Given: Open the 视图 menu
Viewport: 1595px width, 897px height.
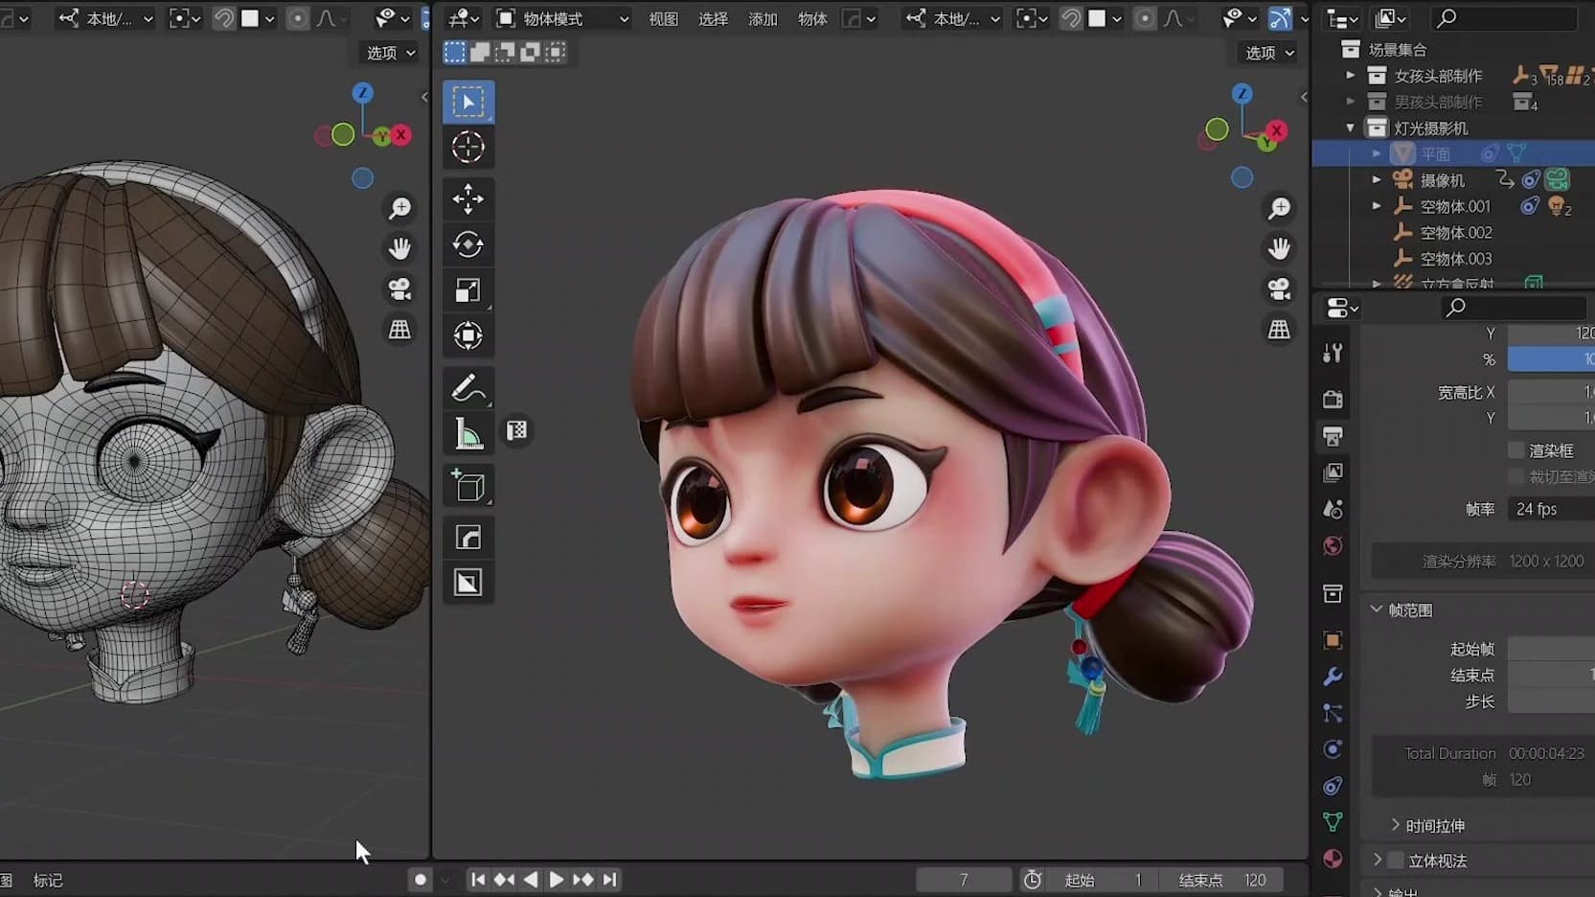Looking at the screenshot, I should [663, 19].
